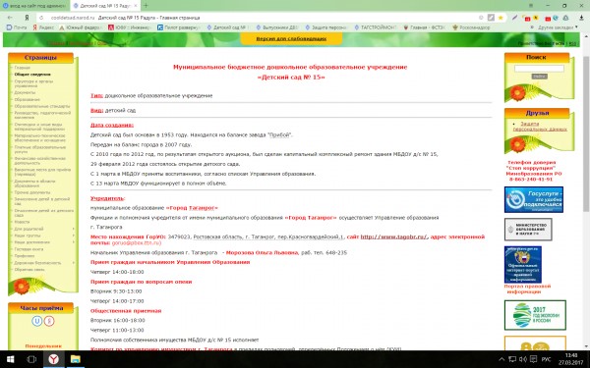The image size is (590, 368).
Task: Expand the 'Другие закладки' bookmarks folder
Action: pyautogui.click(x=558, y=27)
